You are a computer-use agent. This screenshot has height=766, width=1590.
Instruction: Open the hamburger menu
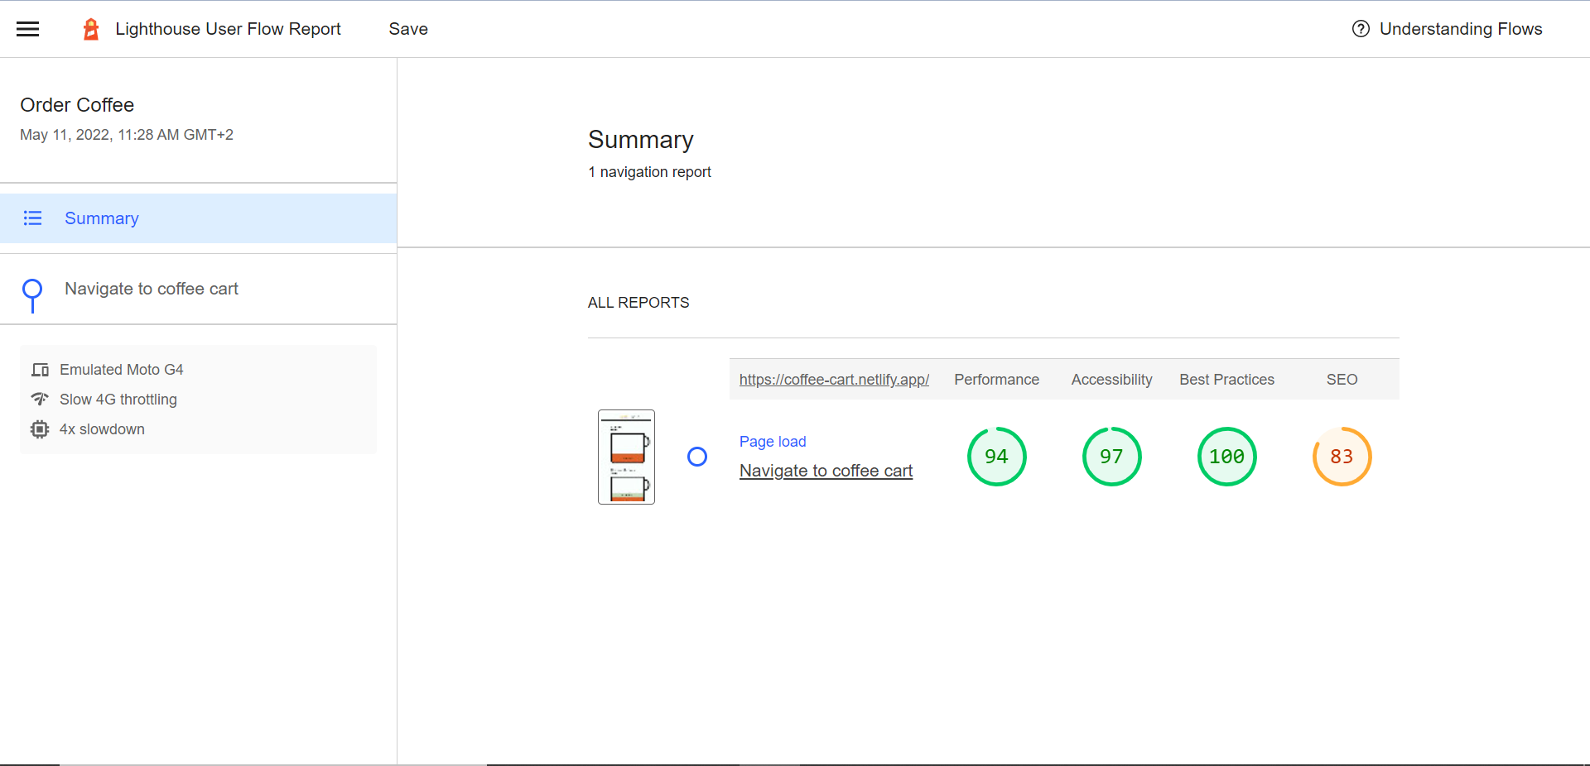click(28, 29)
